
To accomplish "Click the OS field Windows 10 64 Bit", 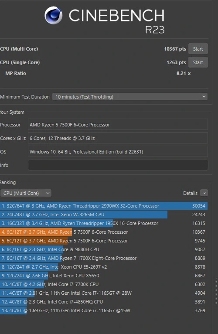I will (x=118, y=152).
